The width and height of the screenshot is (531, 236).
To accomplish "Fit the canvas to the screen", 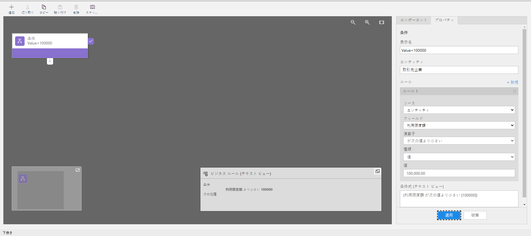I will point(381,22).
